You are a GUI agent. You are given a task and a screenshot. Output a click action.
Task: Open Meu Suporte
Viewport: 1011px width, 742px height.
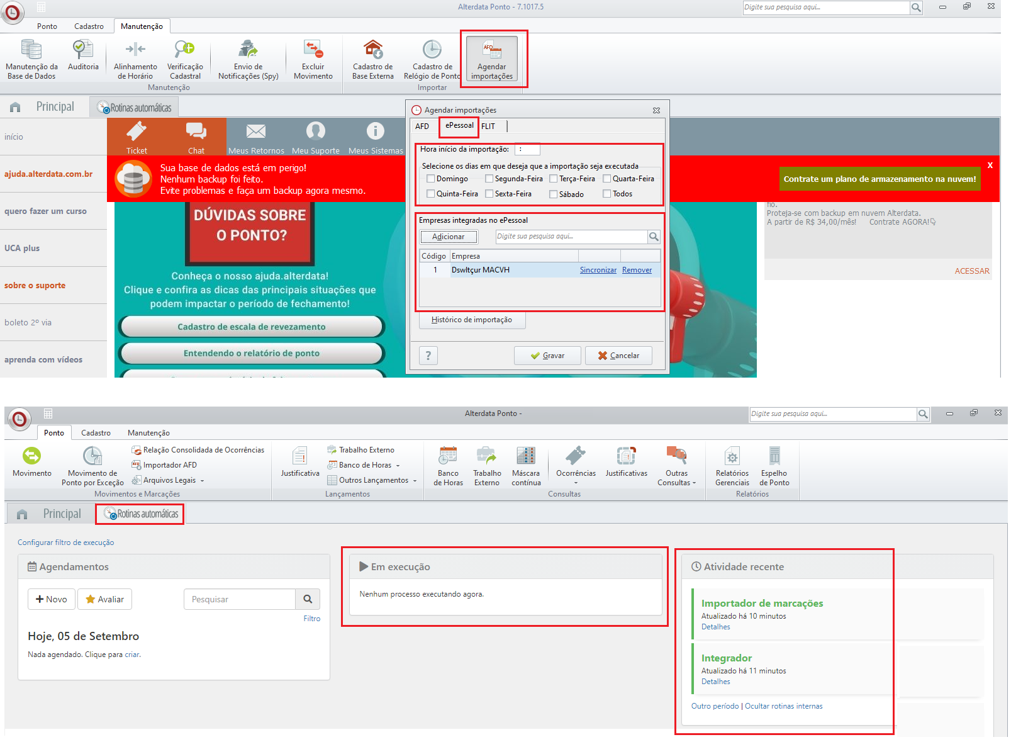[x=316, y=137]
